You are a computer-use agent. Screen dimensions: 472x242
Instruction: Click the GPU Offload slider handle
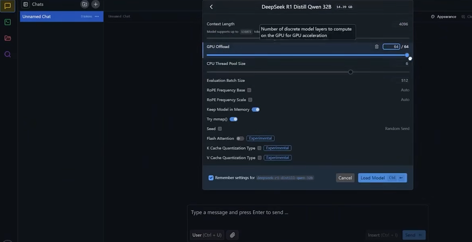pyautogui.click(x=407, y=55)
